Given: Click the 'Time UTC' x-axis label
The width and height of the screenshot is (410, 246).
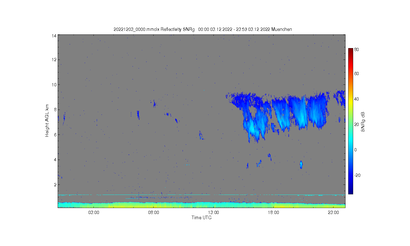Looking at the screenshot, I should (201, 218).
